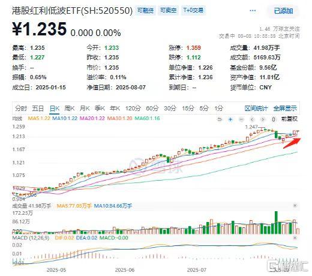Shift chart right with the right chevron

coord(263,119)
